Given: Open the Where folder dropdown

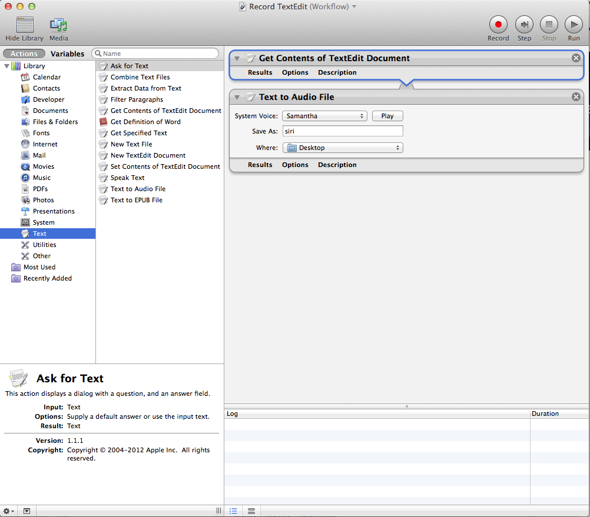Looking at the screenshot, I should coord(343,148).
